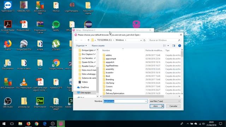The image size is (226, 127).
Task: Show hidden tray icons chevron
Action: (x=188, y=124)
